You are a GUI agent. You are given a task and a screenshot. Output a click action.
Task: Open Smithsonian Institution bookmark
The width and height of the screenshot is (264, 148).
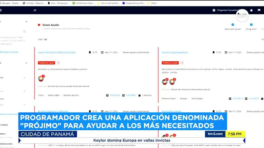83,3
